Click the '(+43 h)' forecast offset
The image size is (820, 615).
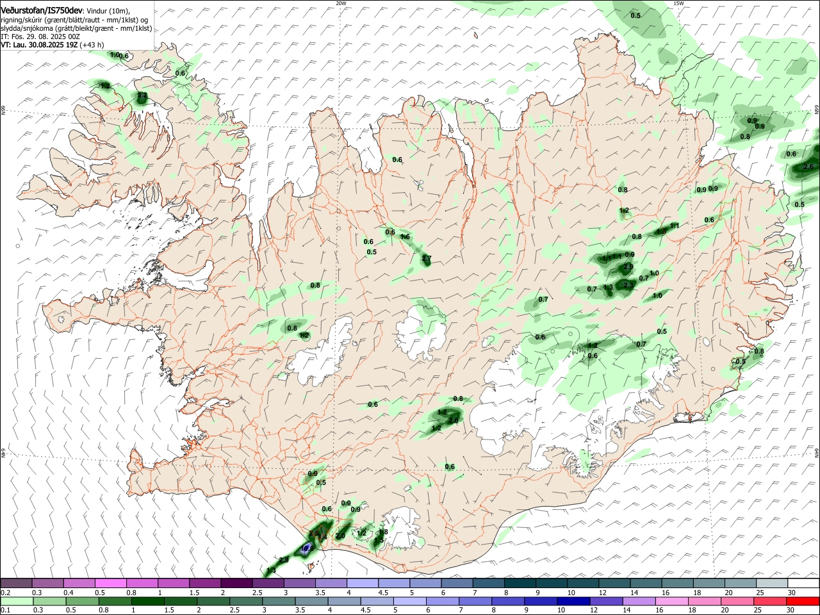pyautogui.click(x=92, y=45)
